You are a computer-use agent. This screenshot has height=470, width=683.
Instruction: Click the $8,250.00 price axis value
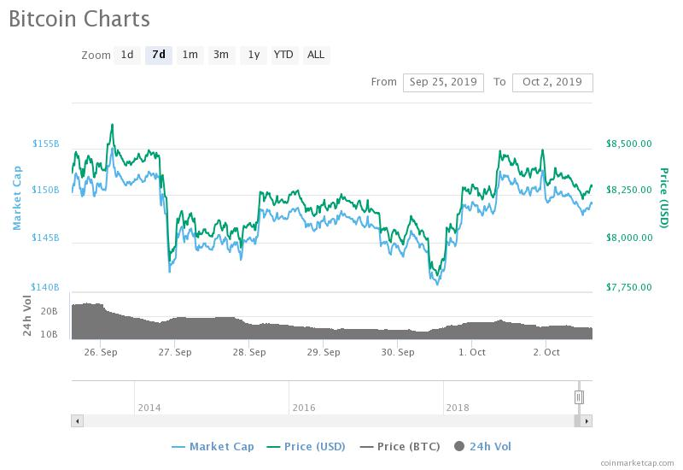point(629,190)
